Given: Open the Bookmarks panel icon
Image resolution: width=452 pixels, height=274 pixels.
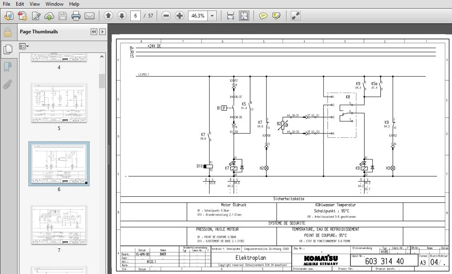Looking at the screenshot, I should [x=8, y=67].
